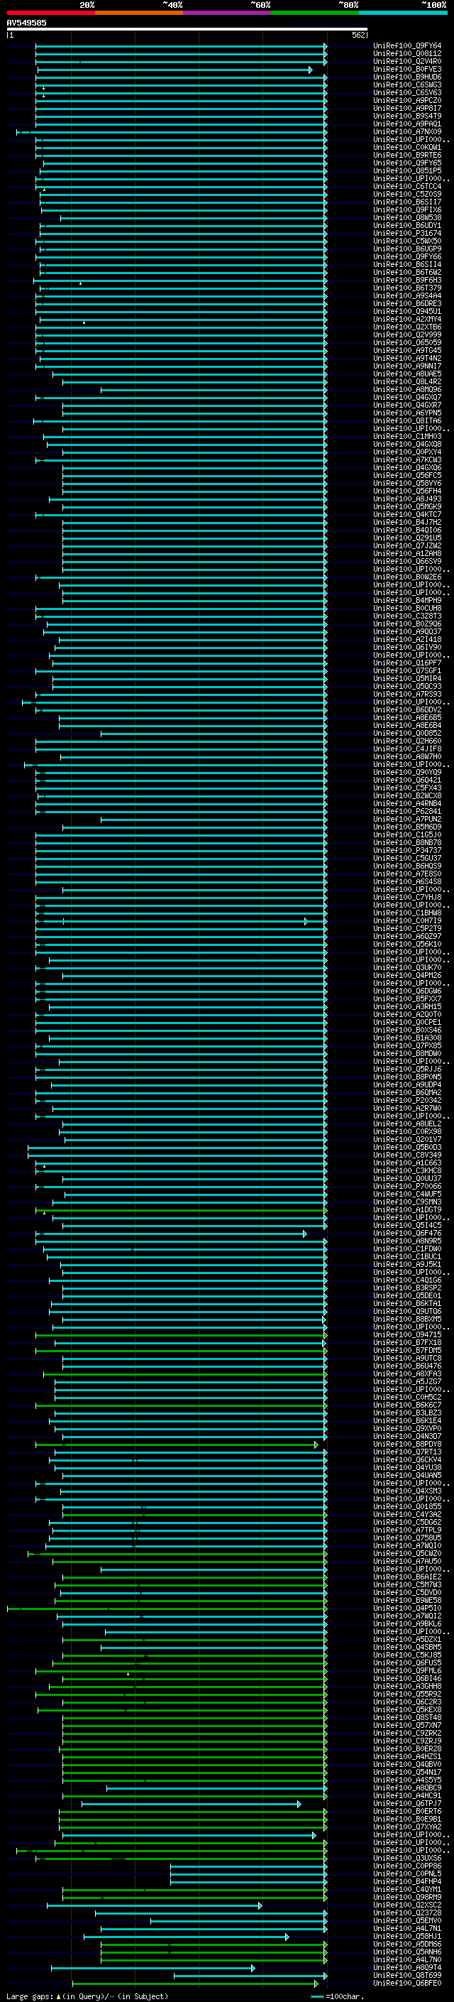The height and width of the screenshot is (2002, 454).
Task: Select hit UniRef100_C0H7I9
Action: point(407,921)
